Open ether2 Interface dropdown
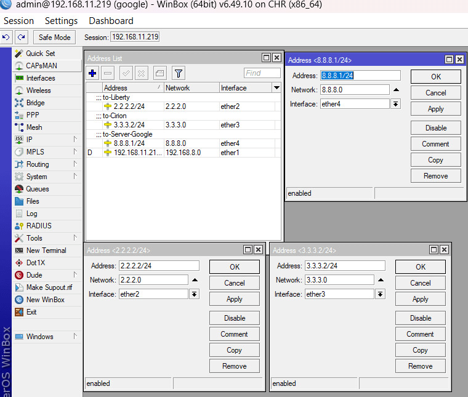This screenshot has width=468, height=397. [x=195, y=294]
